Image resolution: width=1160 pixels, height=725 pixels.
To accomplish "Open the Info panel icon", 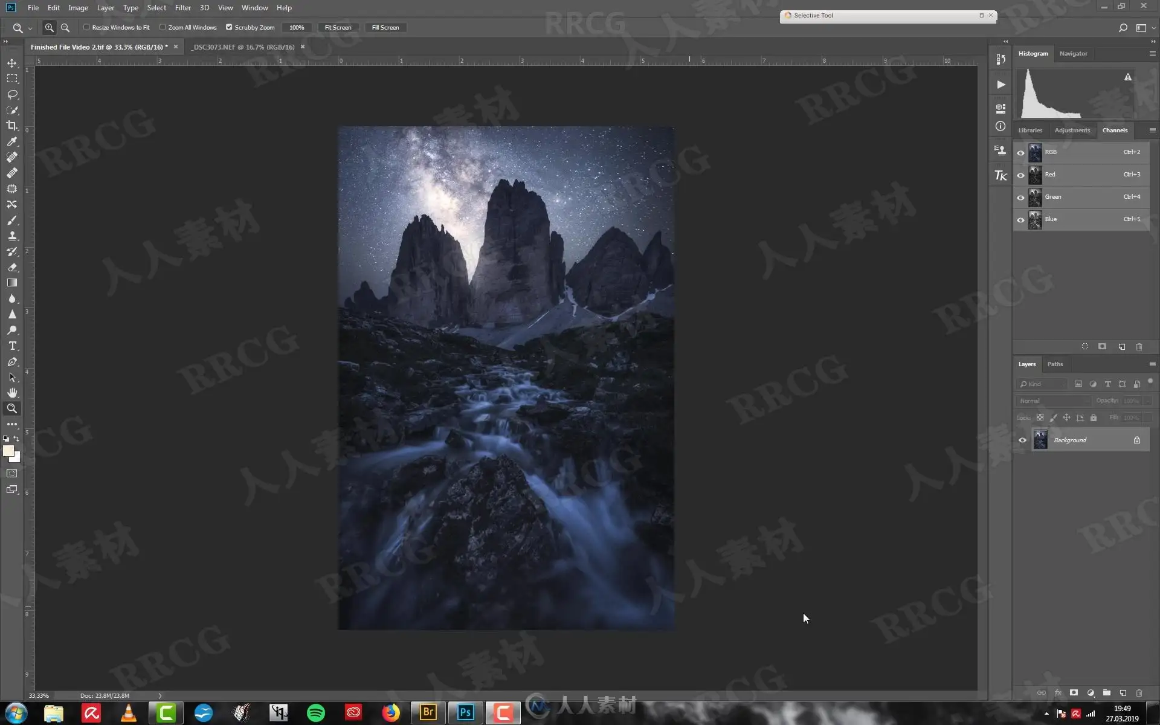I will [1000, 126].
